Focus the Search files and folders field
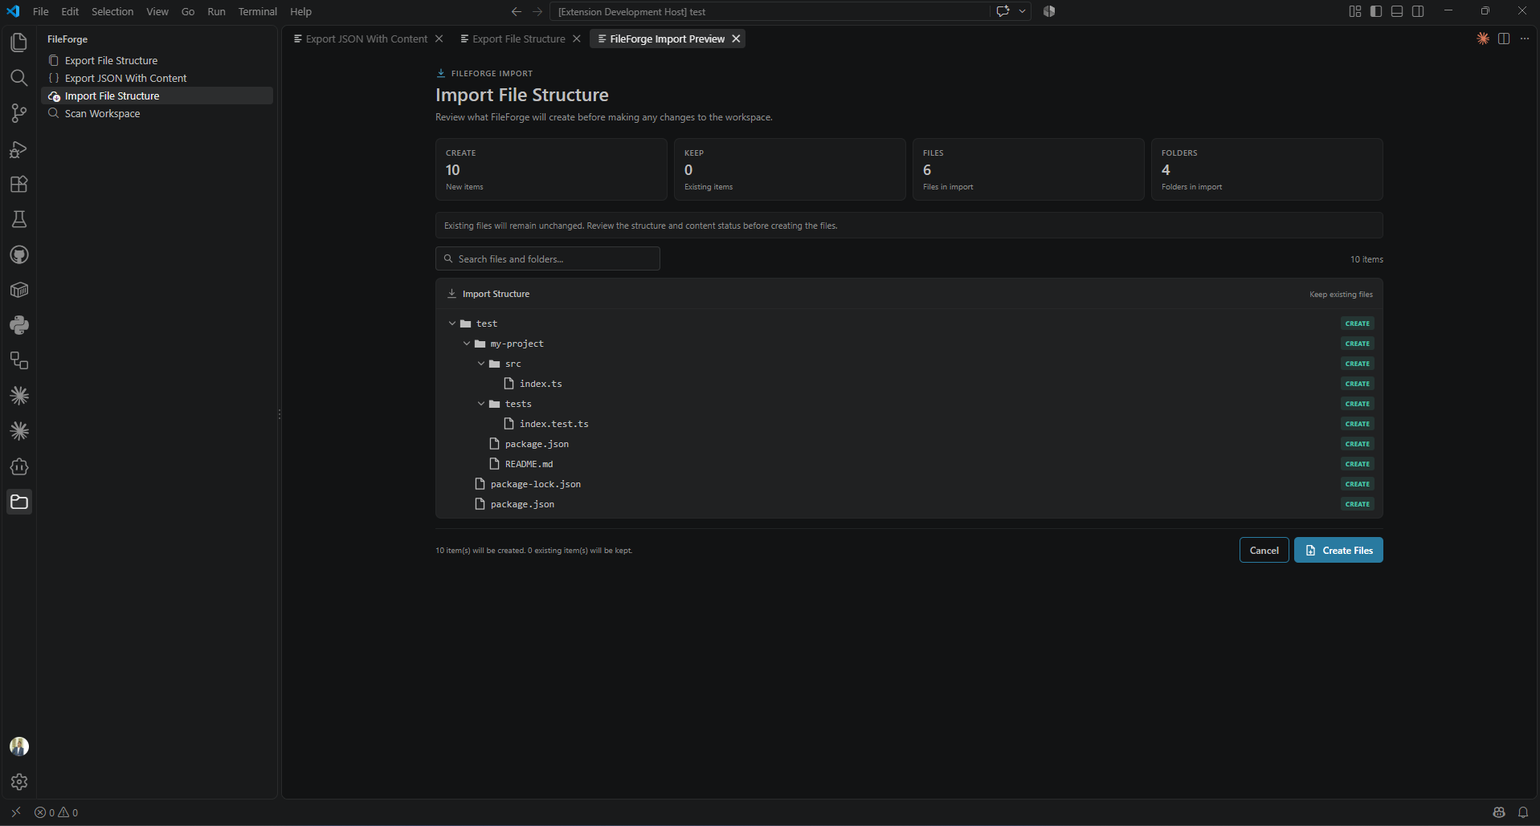 click(548, 258)
